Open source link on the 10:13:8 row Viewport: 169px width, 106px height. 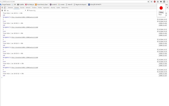tap(163, 54)
